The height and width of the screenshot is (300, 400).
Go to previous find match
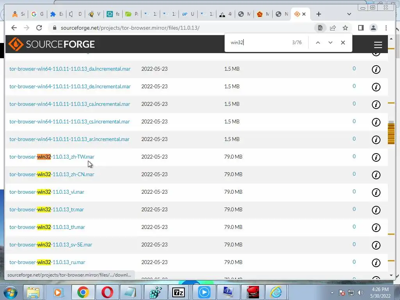pyautogui.click(x=318, y=43)
